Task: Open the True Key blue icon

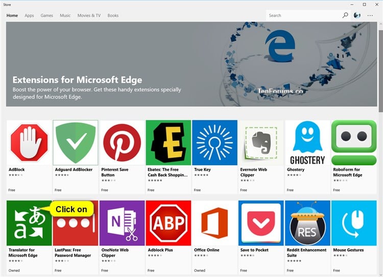Action: (214, 142)
